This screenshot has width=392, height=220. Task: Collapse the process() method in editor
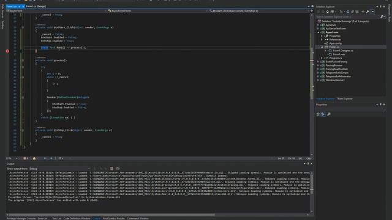[23, 61]
